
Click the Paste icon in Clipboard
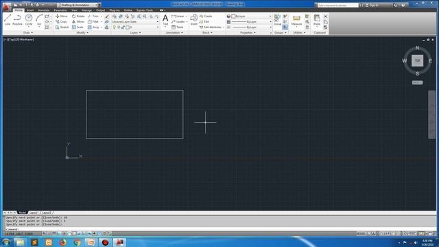(317, 20)
